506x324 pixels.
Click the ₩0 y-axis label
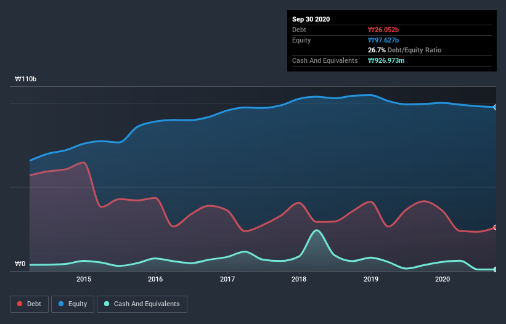(20, 264)
